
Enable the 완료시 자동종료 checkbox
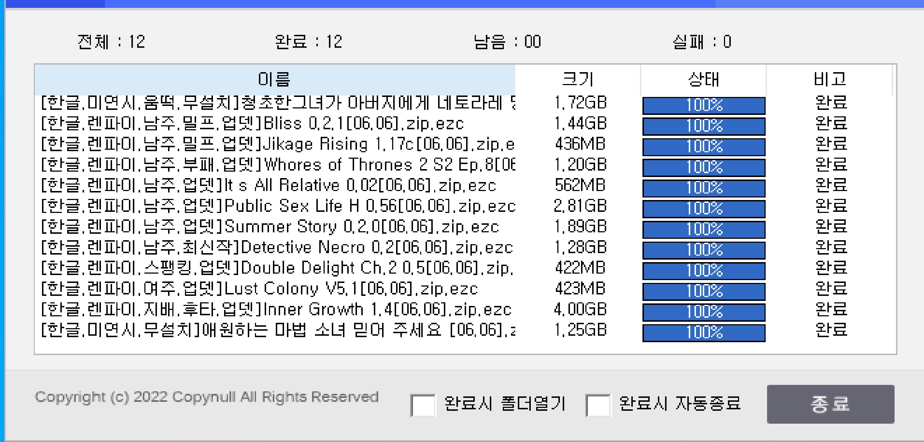[598, 405]
